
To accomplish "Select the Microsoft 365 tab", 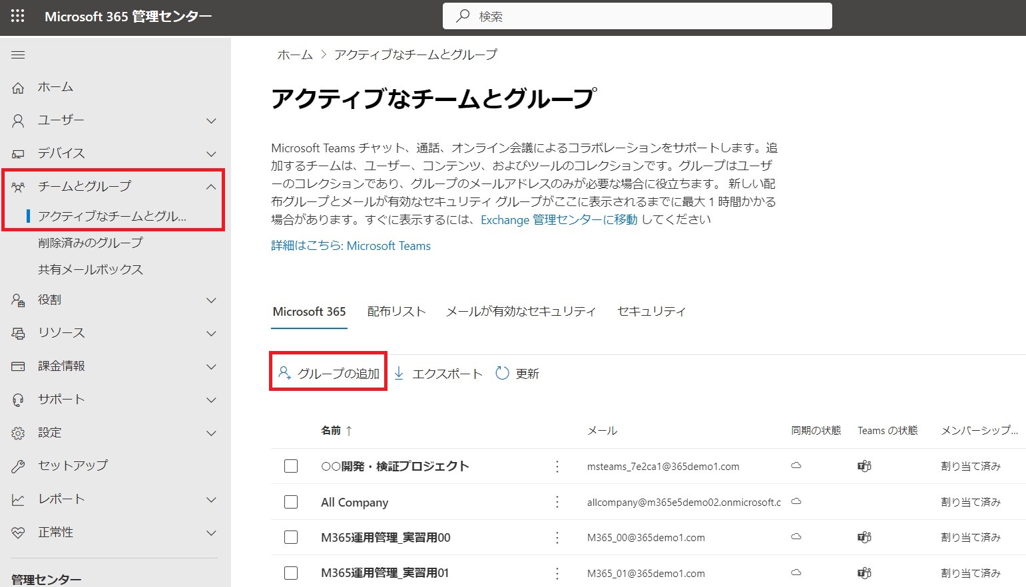I will (309, 311).
